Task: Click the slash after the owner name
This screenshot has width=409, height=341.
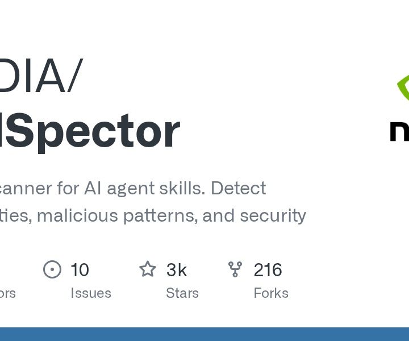Action: click(x=75, y=76)
